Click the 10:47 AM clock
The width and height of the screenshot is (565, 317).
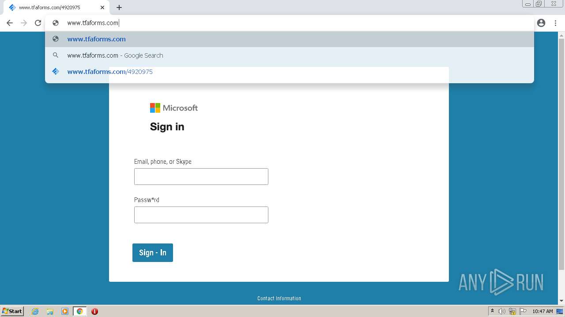542,311
